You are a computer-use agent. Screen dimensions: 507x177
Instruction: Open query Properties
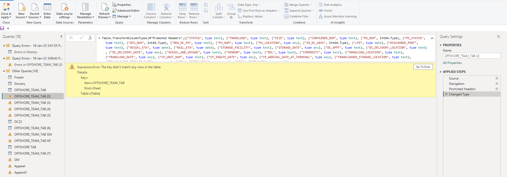tap(122, 5)
